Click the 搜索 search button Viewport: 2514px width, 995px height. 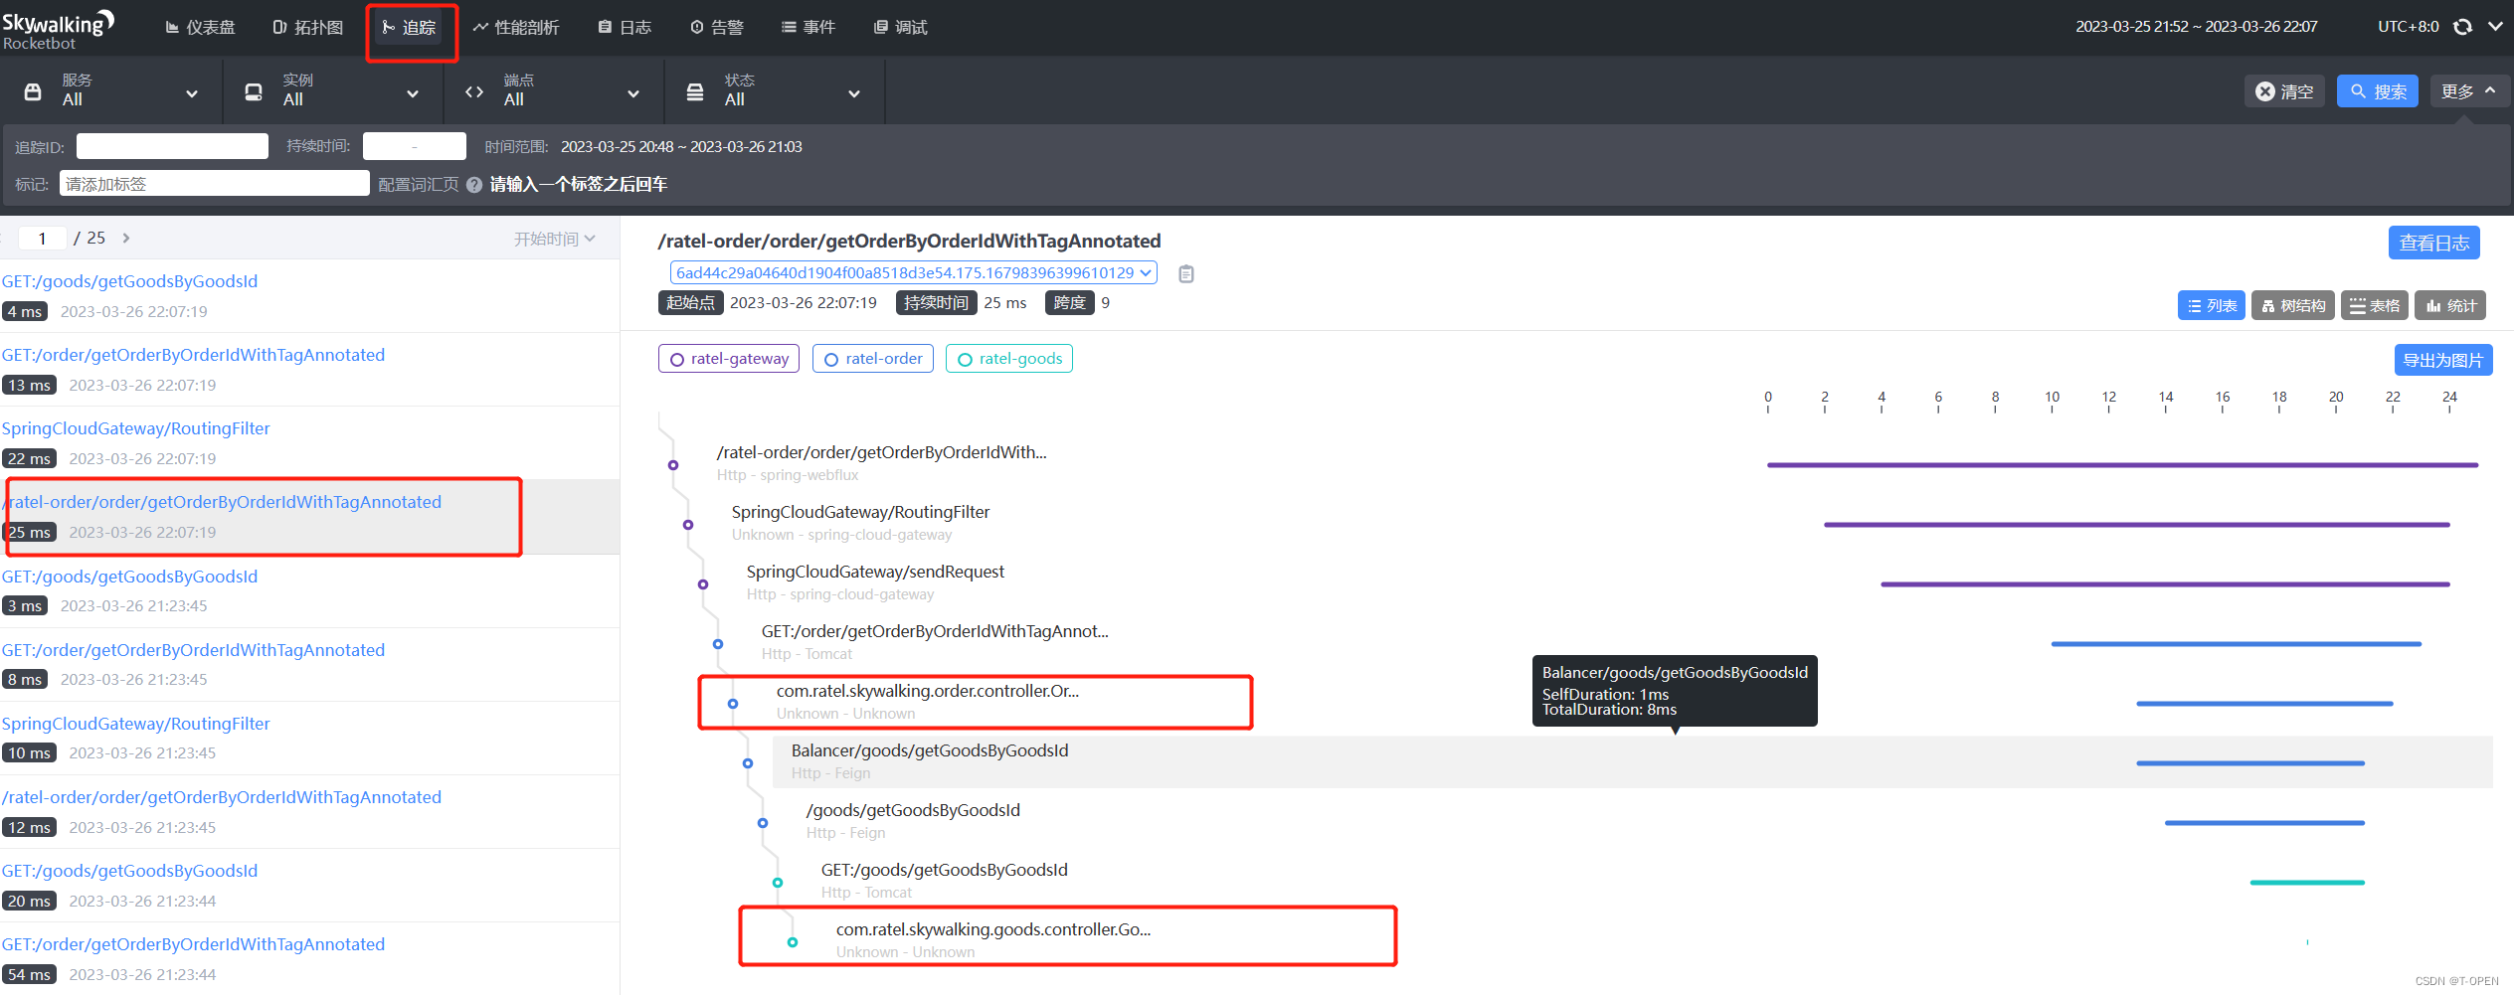2377,91
